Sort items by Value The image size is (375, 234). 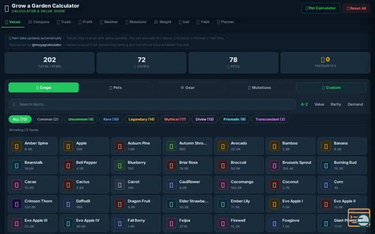click(x=319, y=104)
